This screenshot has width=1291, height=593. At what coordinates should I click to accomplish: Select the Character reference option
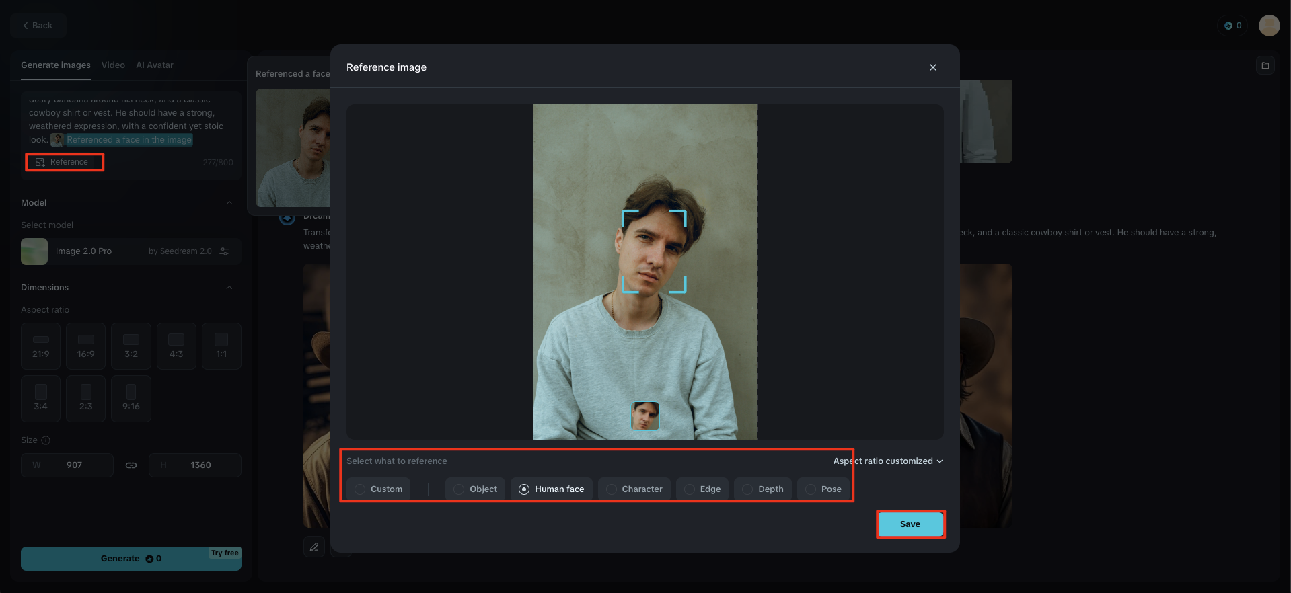[634, 489]
